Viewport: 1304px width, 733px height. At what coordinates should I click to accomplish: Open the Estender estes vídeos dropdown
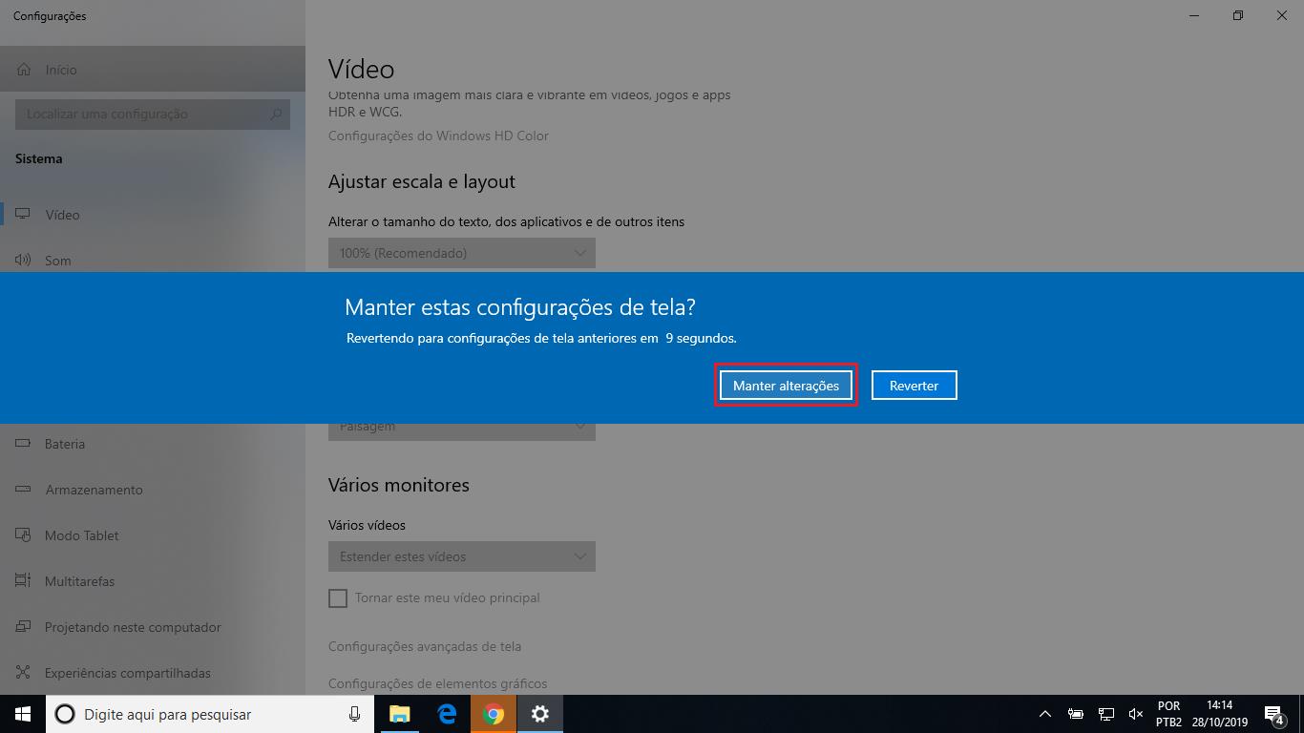pyautogui.click(x=462, y=556)
